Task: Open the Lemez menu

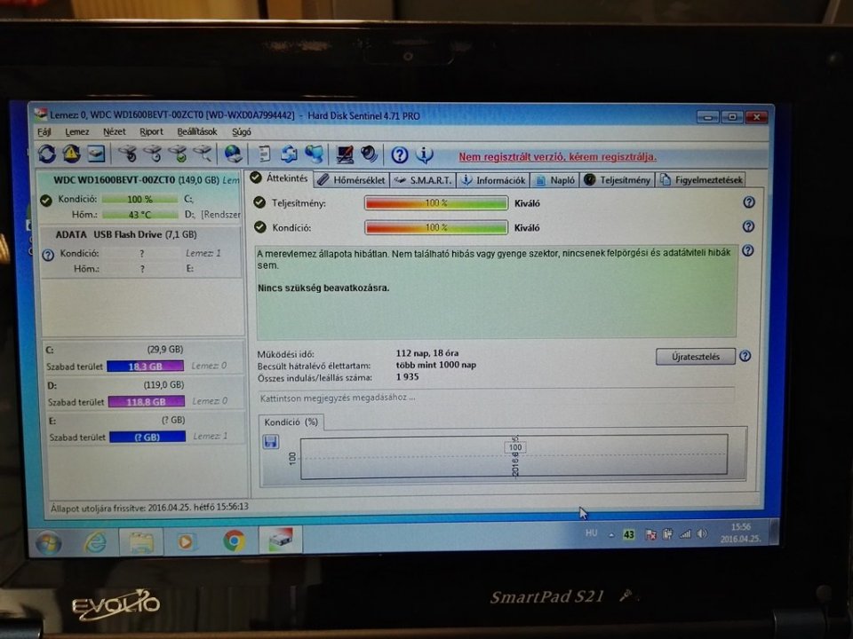Action: [77, 132]
